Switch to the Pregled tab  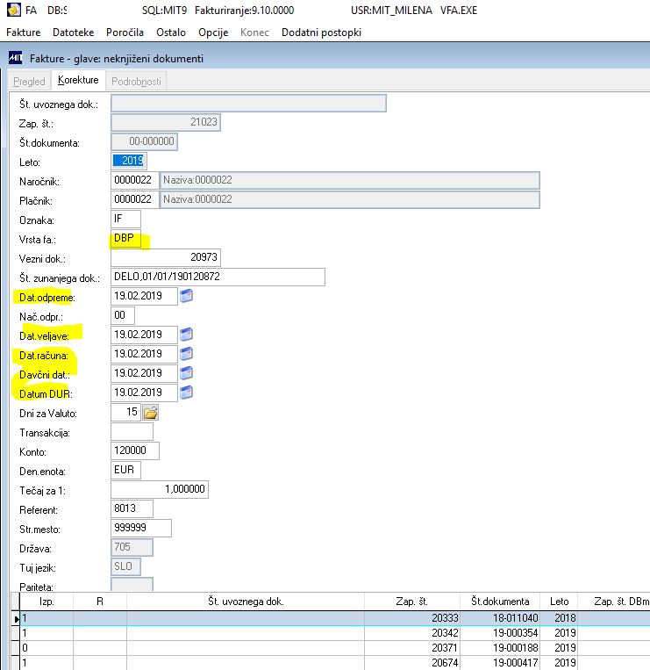tap(29, 81)
